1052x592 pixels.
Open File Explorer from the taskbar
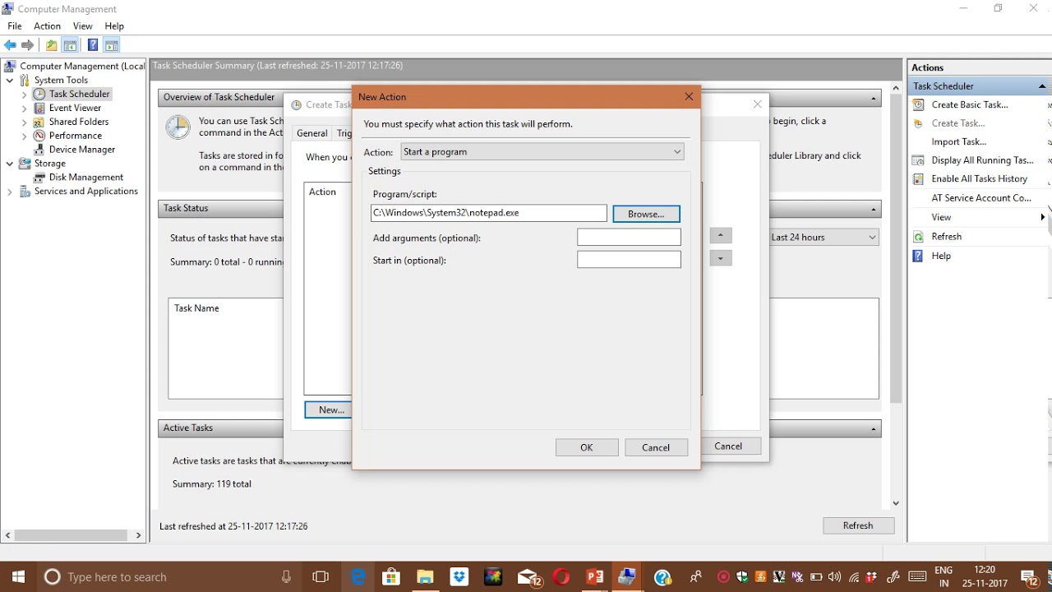click(425, 577)
